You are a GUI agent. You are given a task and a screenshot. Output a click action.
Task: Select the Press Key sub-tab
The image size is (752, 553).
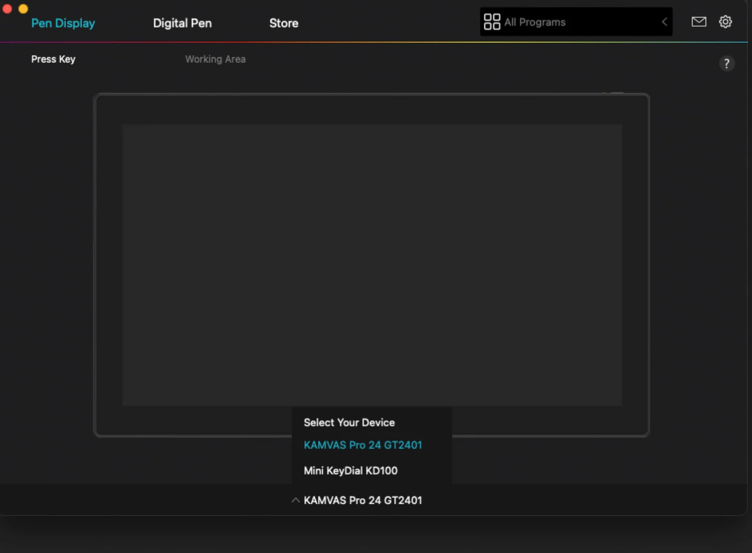click(53, 59)
